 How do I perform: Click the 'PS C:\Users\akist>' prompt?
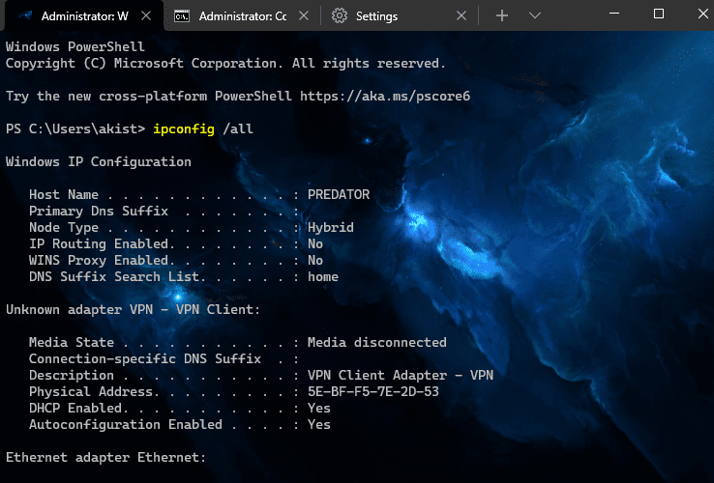75,129
